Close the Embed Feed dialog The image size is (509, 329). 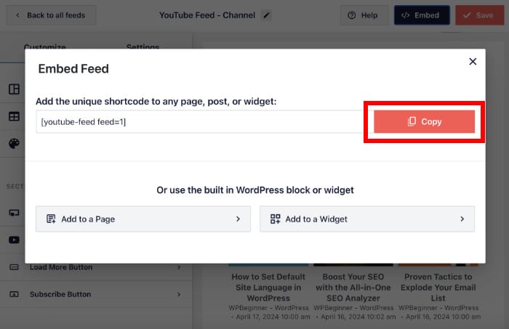tap(473, 62)
